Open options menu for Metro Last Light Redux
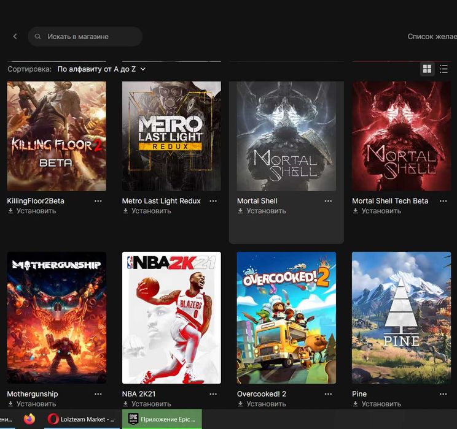457x429 pixels. 213,201
